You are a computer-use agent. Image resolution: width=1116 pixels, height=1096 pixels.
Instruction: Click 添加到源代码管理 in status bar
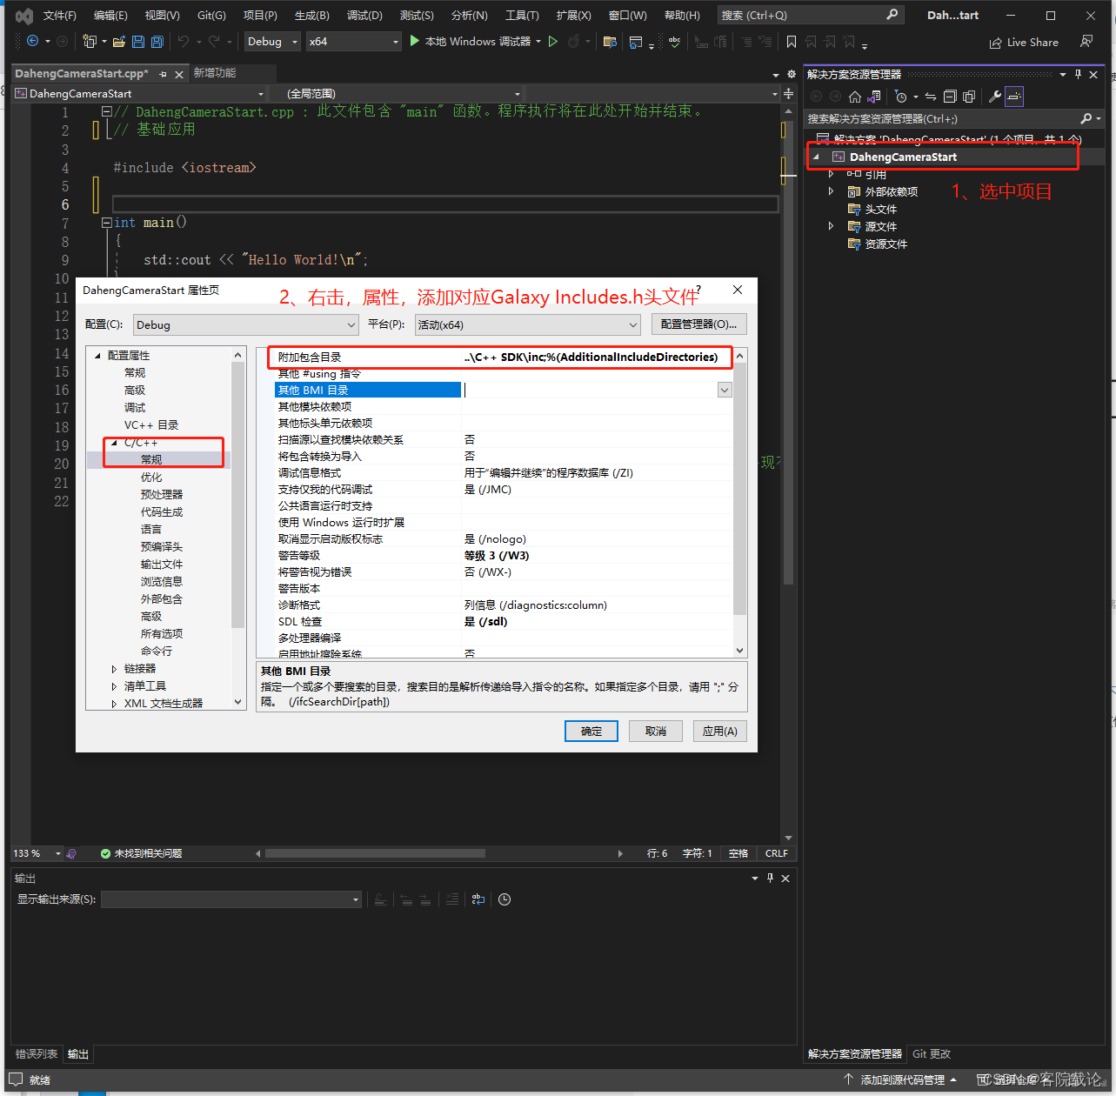coord(902,1079)
